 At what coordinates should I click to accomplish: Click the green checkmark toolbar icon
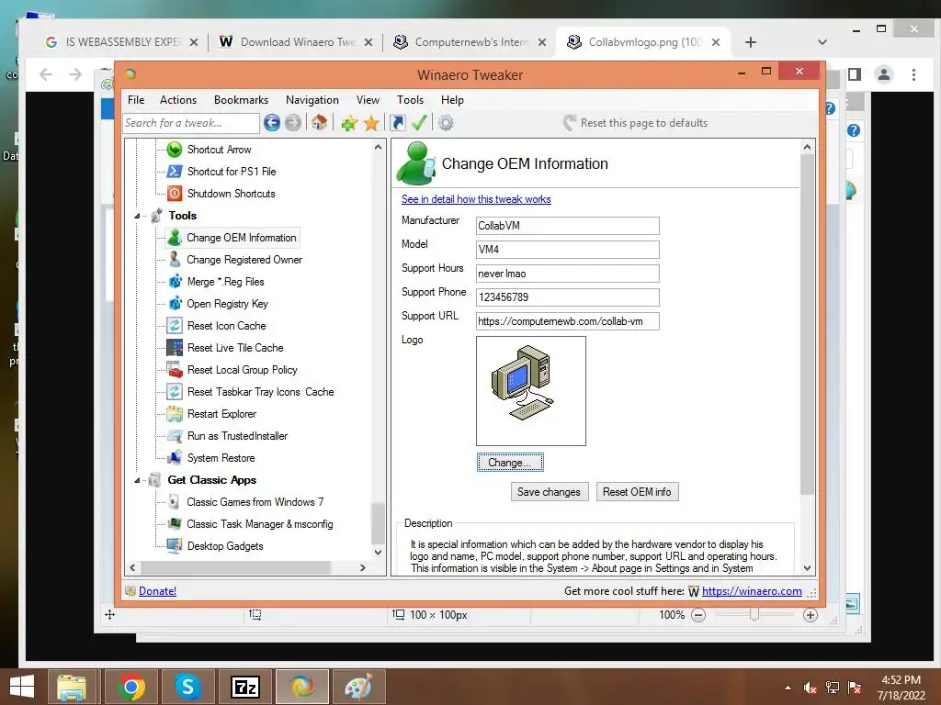point(419,123)
